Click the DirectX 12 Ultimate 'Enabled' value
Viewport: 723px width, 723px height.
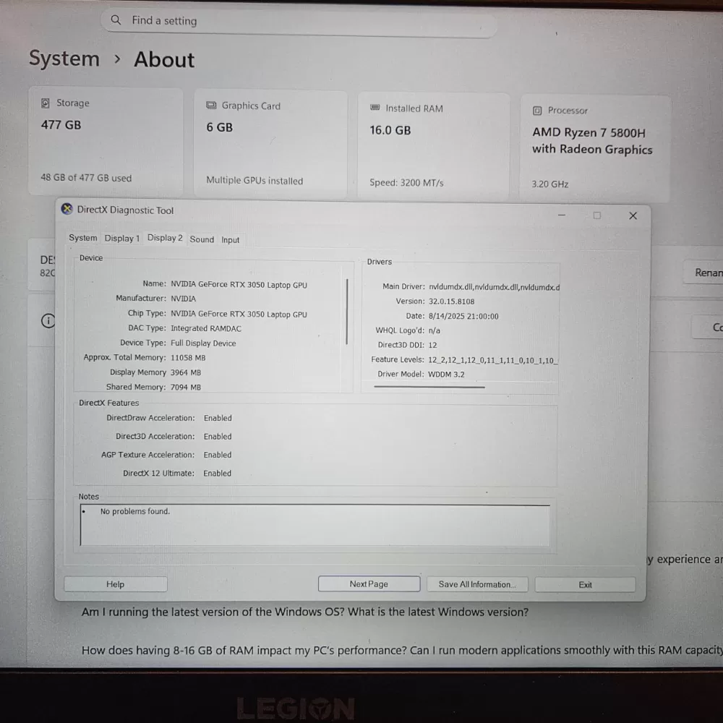217,473
